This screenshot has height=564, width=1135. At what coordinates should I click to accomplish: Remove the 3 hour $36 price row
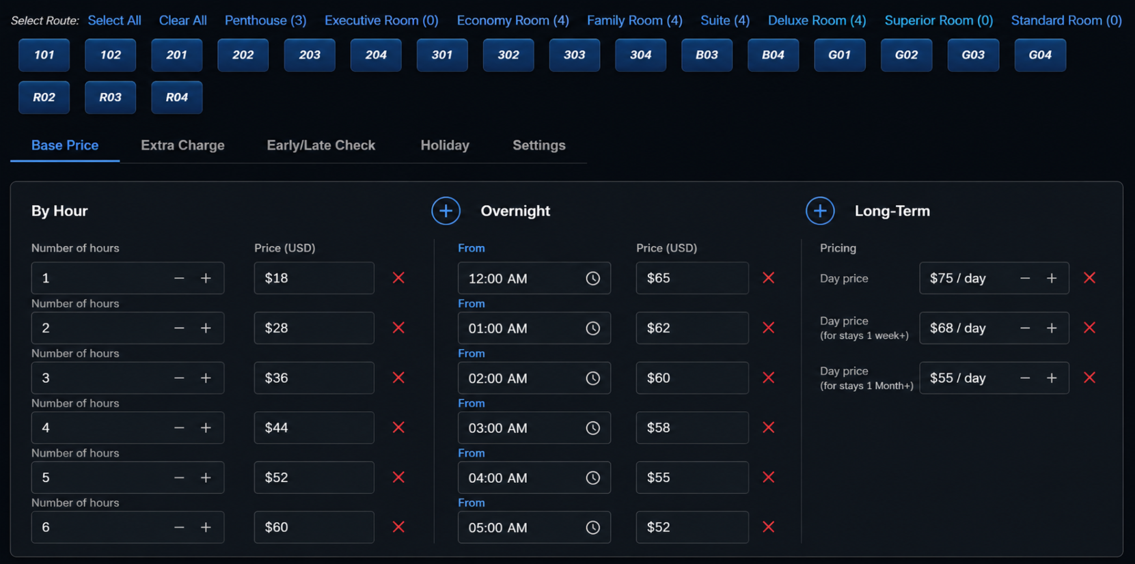(x=398, y=378)
